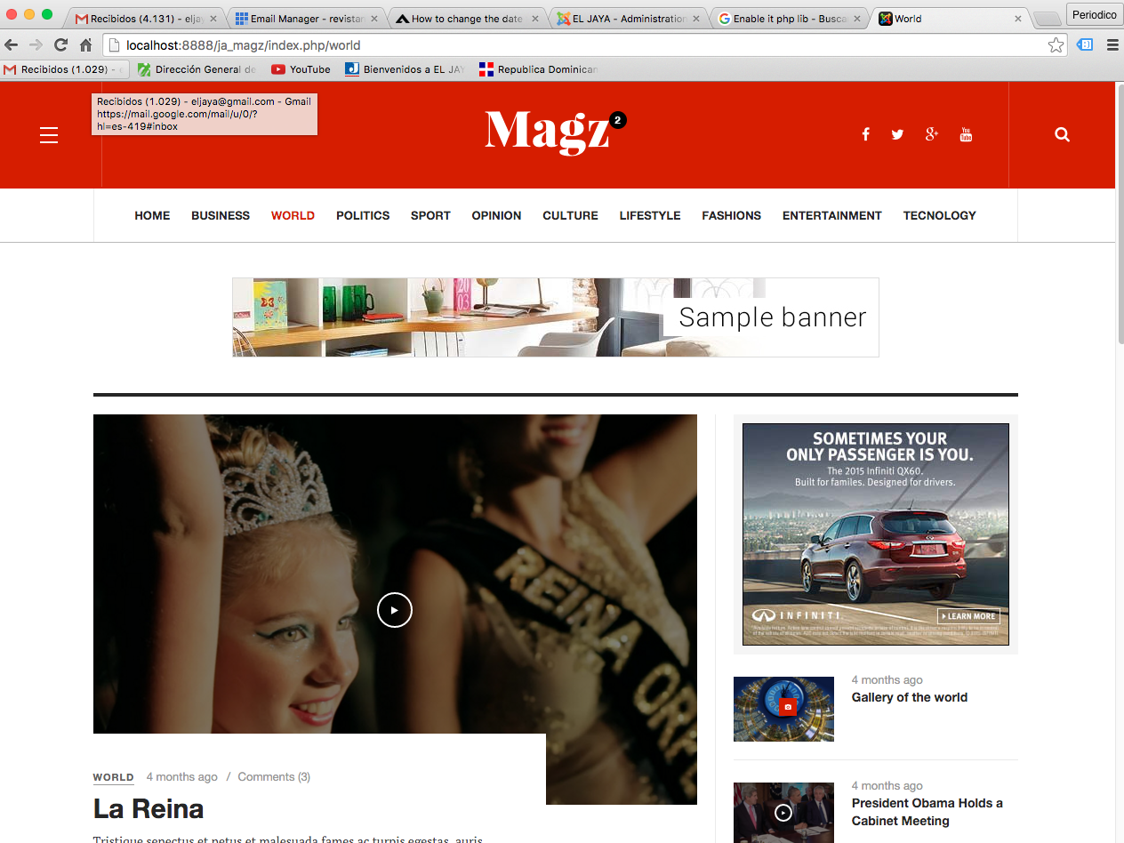Screen dimensions: 1124x843
Task: Go to HOME menu item
Action: click(152, 215)
